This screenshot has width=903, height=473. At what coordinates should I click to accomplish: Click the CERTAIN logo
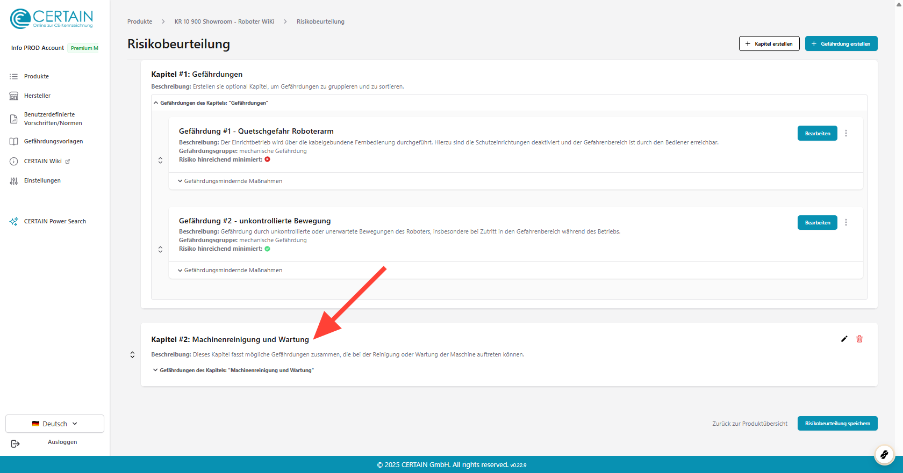(52, 18)
